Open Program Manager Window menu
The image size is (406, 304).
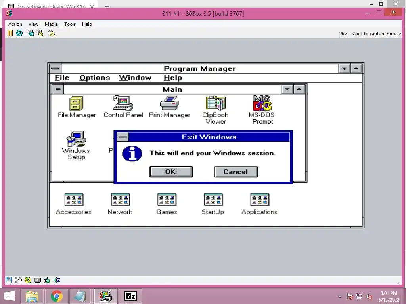(x=135, y=78)
